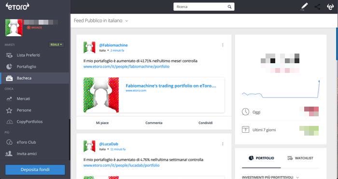Image resolution: width=338 pixels, height=179 pixels.
Task: Open the three-dot menu on LucaDab's post
Action: click(223, 144)
